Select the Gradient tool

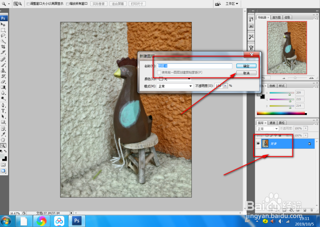[3, 87]
